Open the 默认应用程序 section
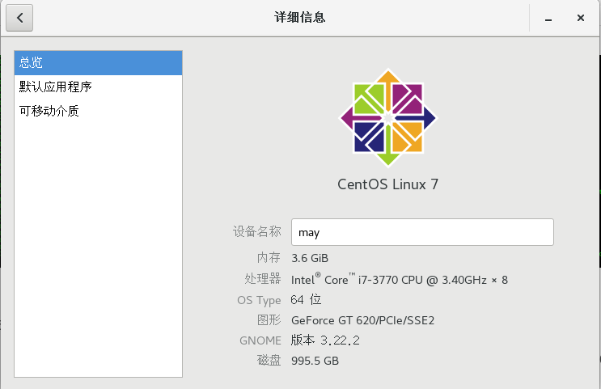 [98, 87]
